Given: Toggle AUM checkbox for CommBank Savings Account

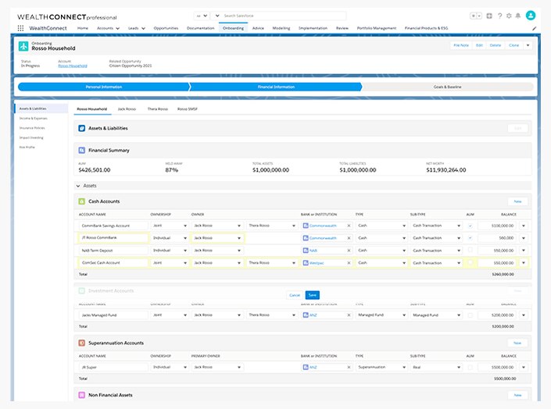Looking at the screenshot, I should pos(470,226).
